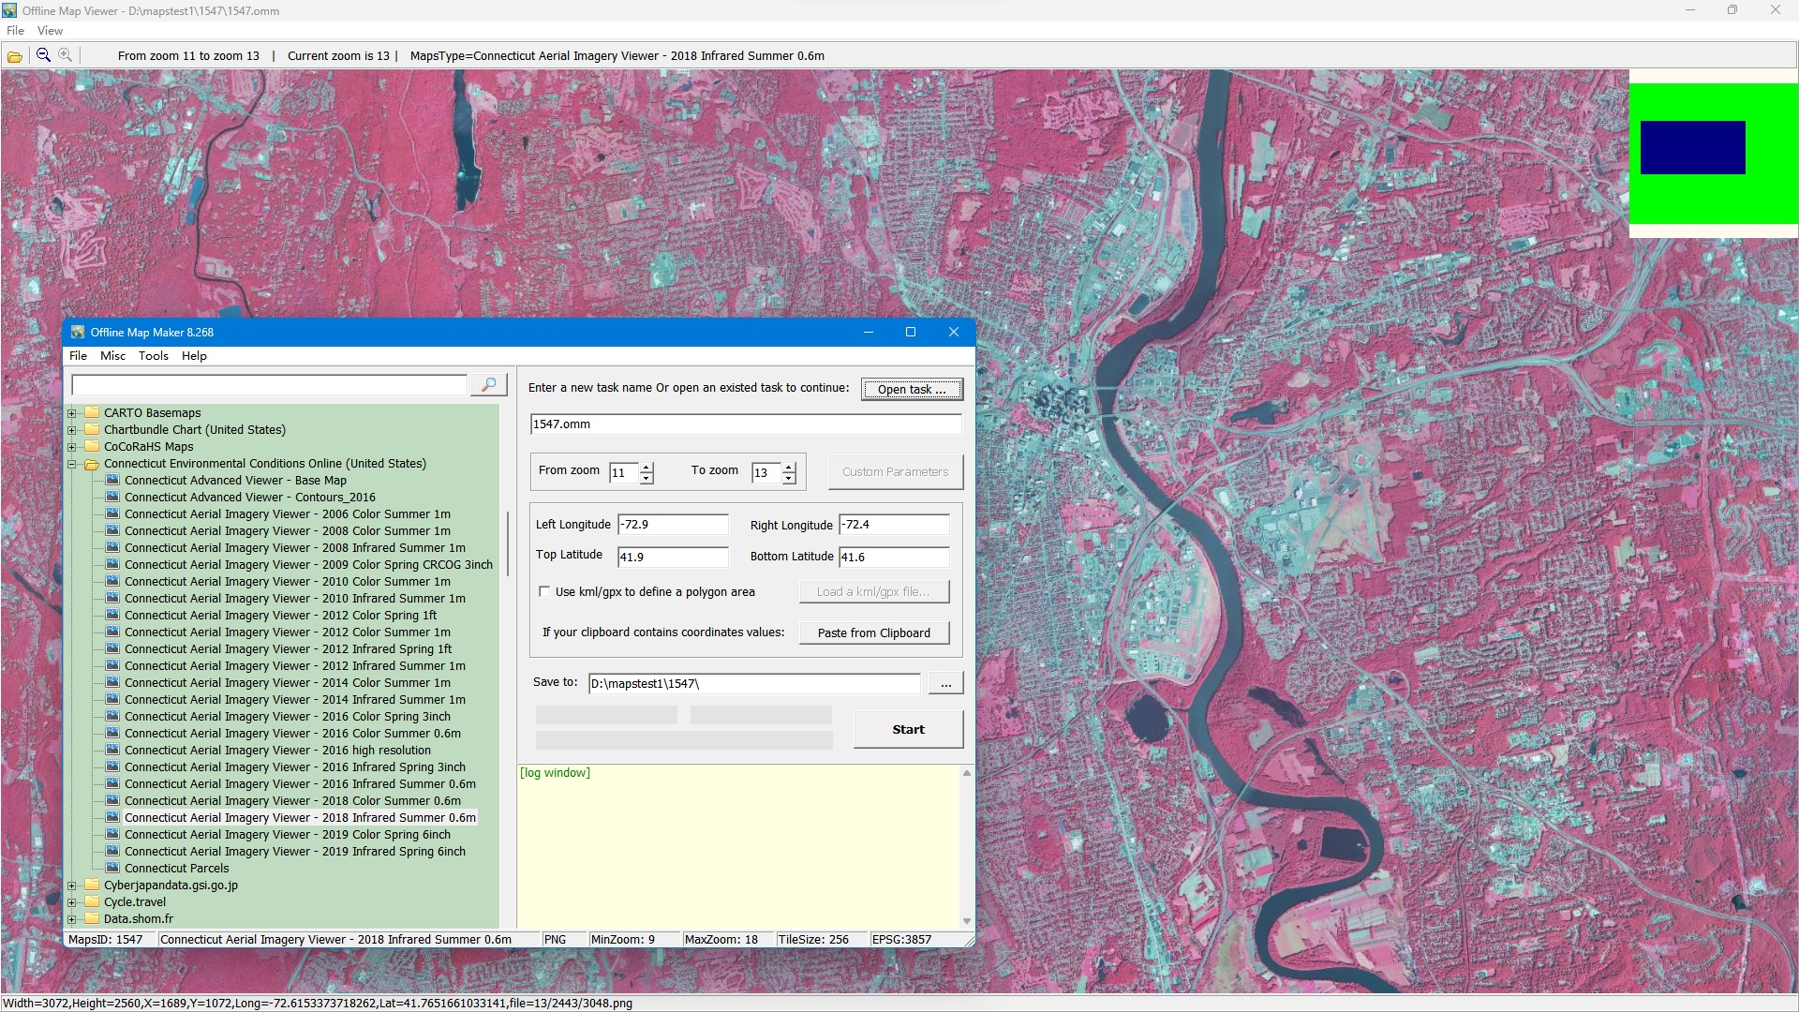Image resolution: width=1799 pixels, height=1012 pixels.
Task: Click map icon for 2019 Color Spring 6inch
Action: click(112, 834)
